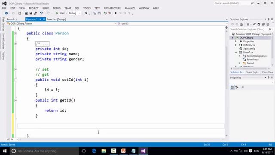Image resolution: width=275 pixels, height=155 pixels.
Task: Collapse the setId method outline
Action: coord(16,80)
